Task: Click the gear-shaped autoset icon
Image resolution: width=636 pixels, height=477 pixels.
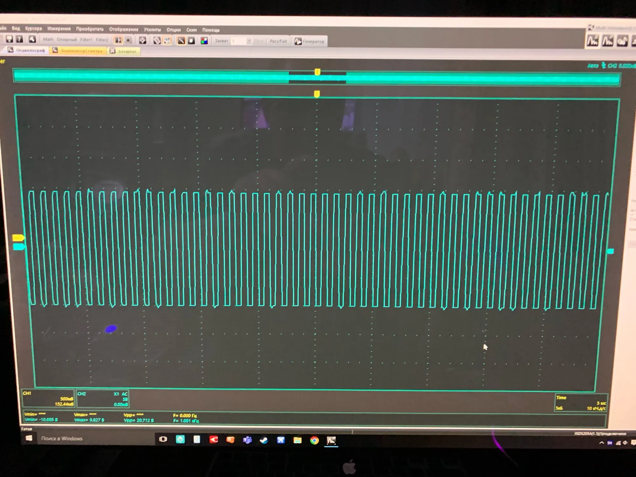Action: (142, 40)
